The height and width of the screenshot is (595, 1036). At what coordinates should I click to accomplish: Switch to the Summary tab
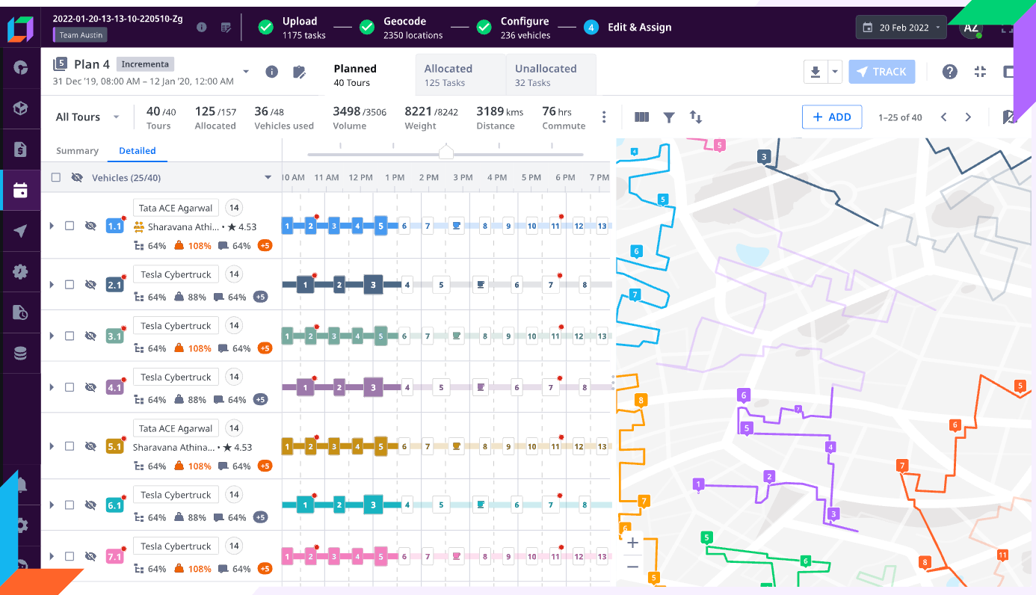pyautogui.click(x=77, y=150)
